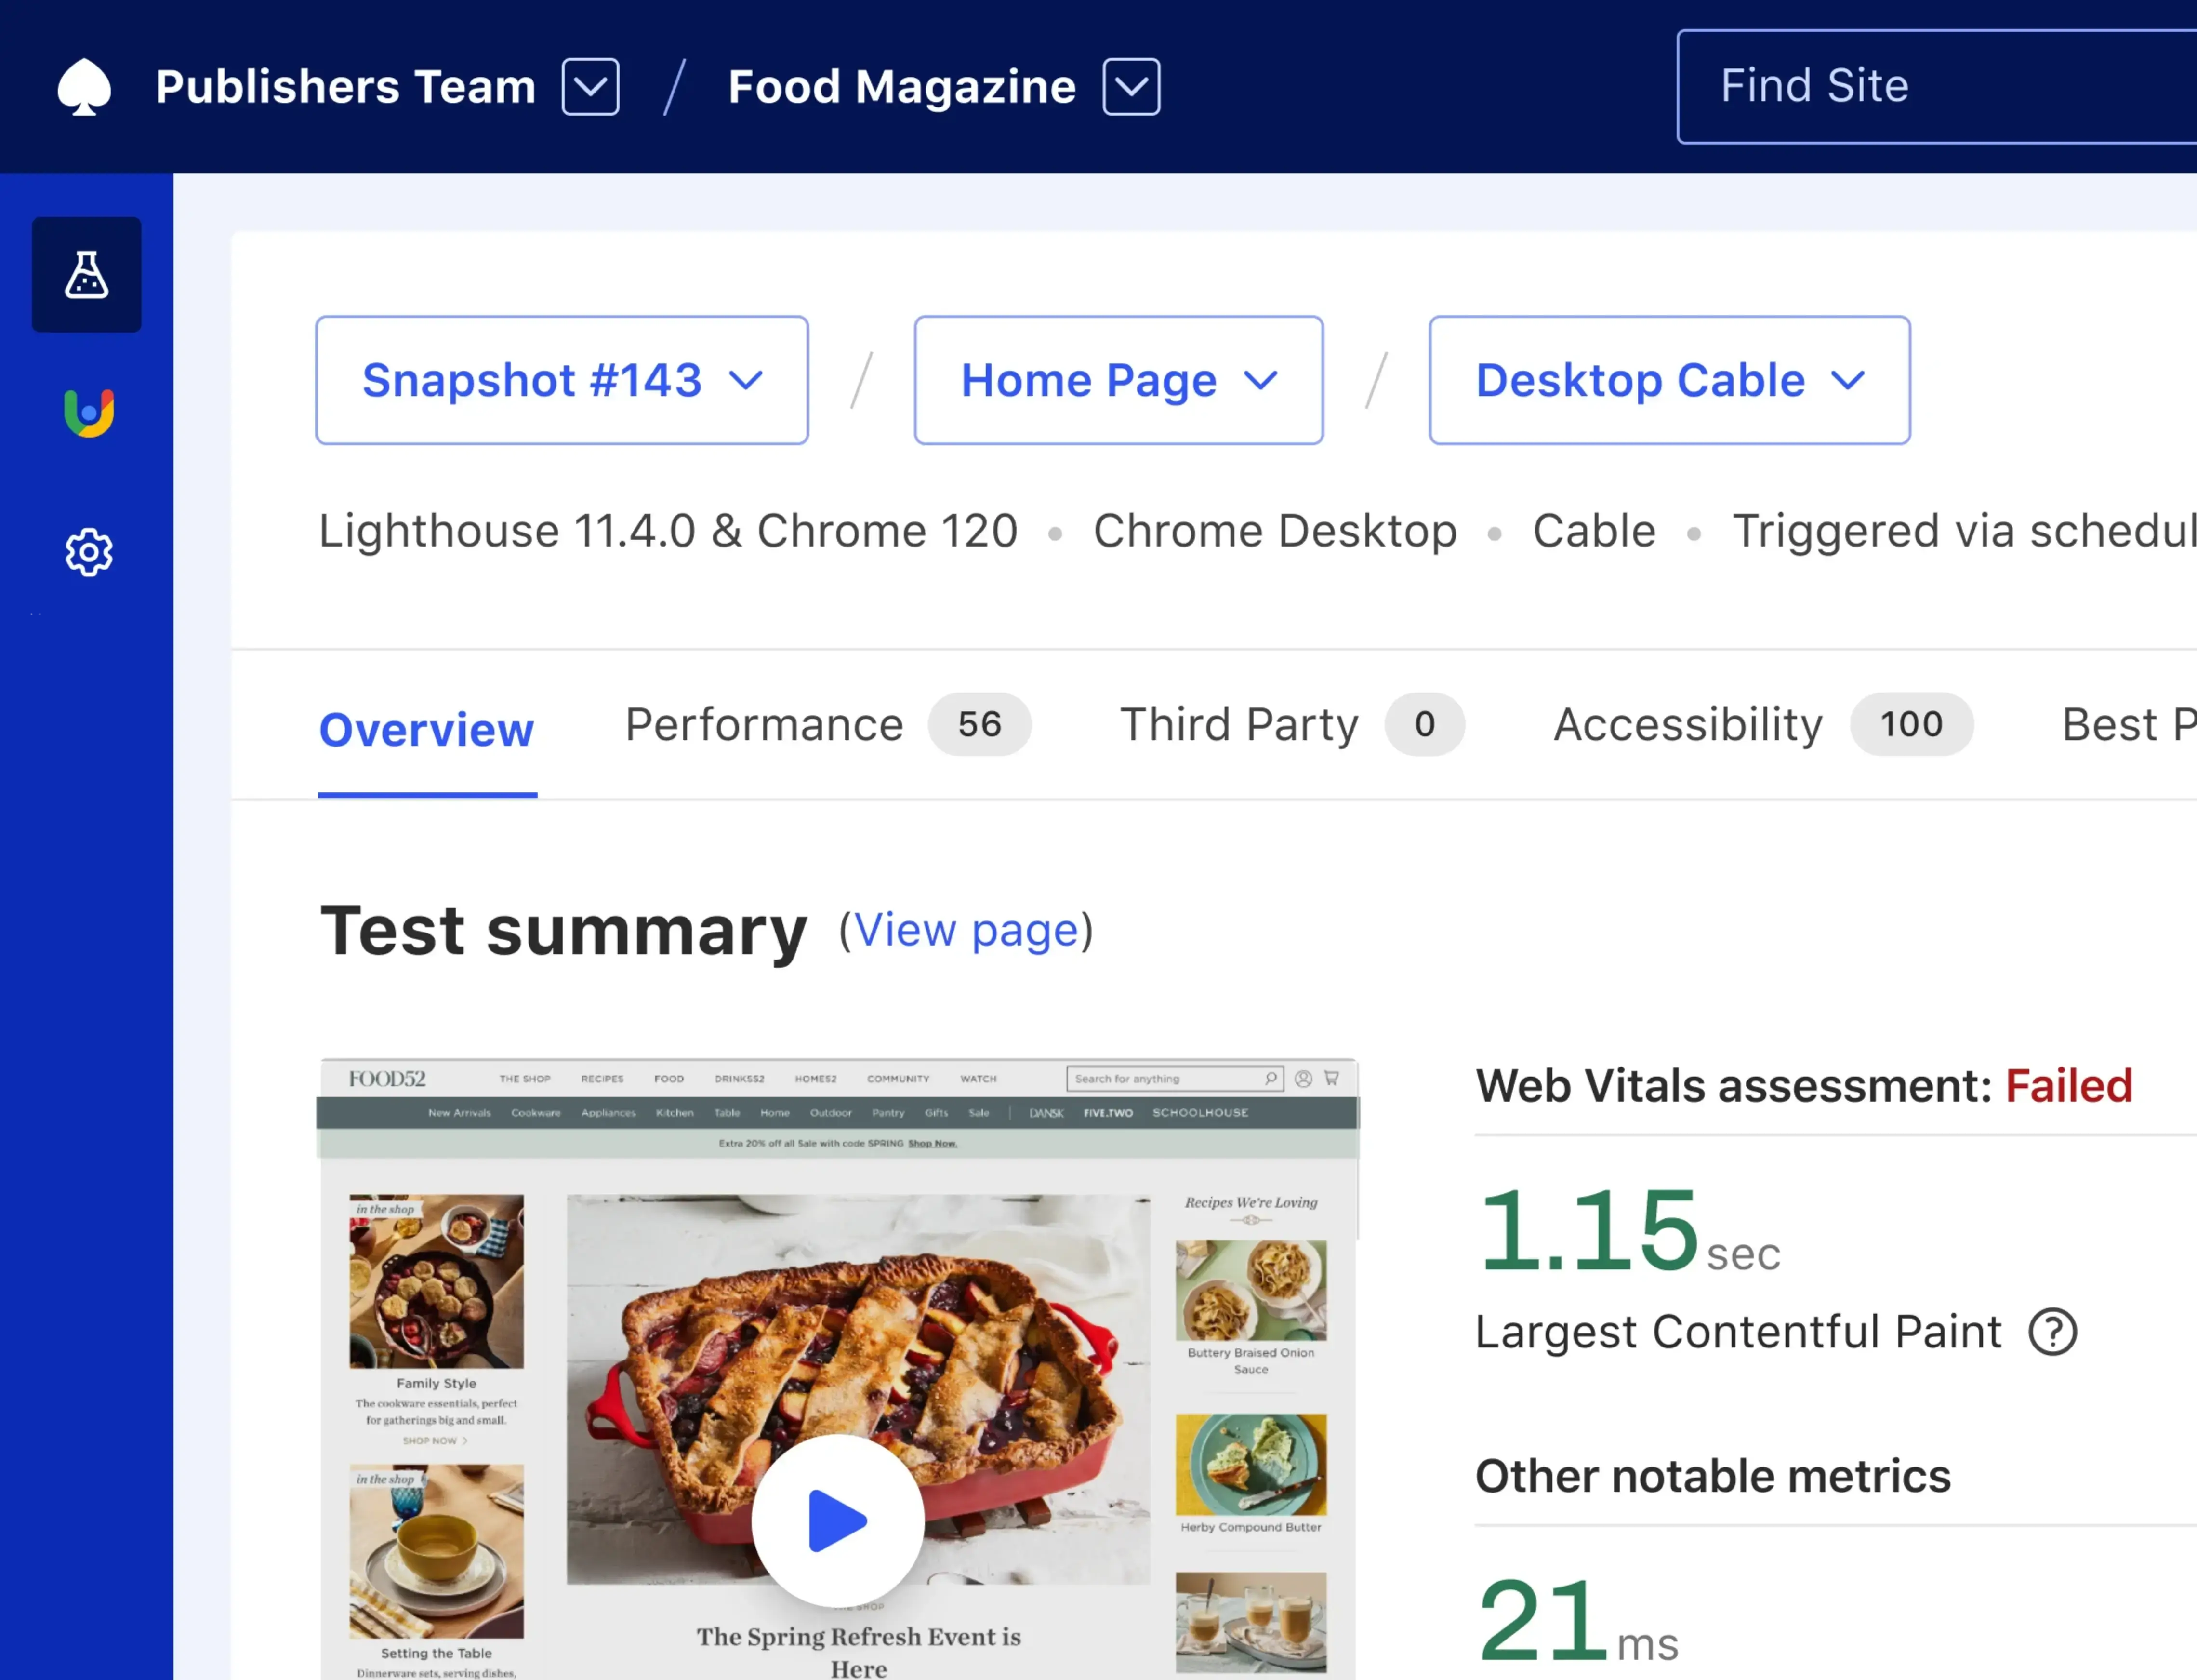
Task: Open the Snapshot #143 dropdown
Action: coord(562,380)
